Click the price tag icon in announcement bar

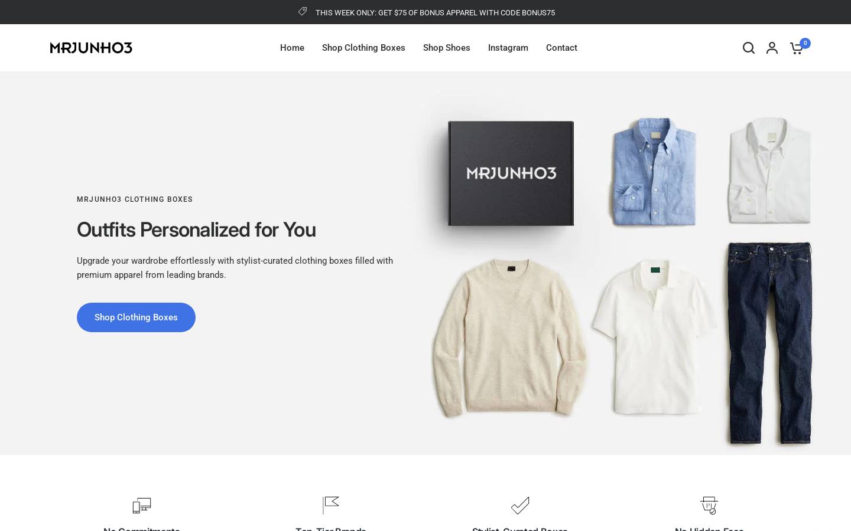point(303,12)
